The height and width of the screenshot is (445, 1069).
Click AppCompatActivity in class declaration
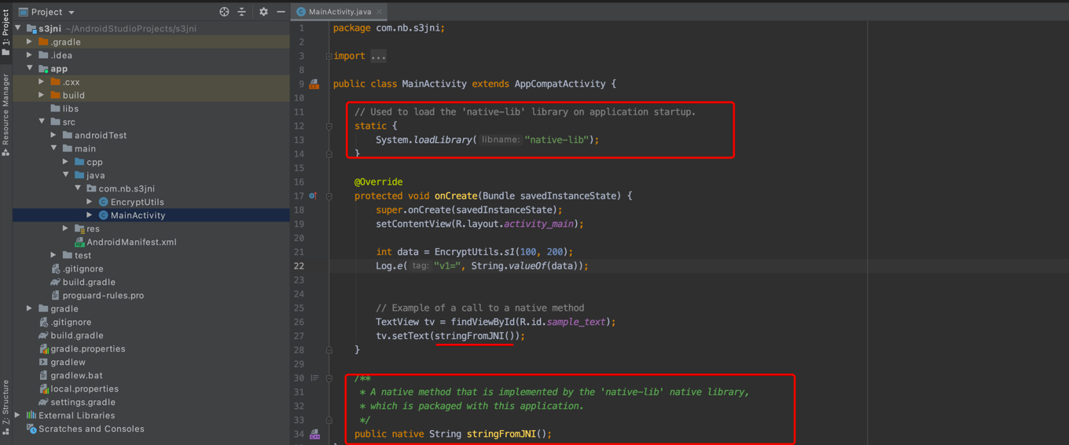(560, 84)
